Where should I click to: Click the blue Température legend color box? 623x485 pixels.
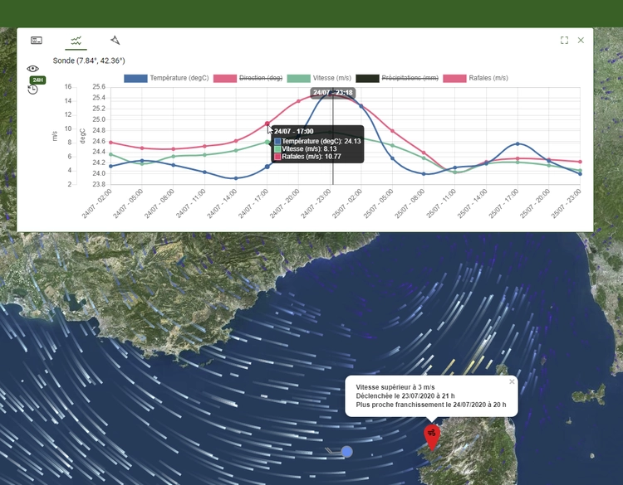click(x=136, y=78)
